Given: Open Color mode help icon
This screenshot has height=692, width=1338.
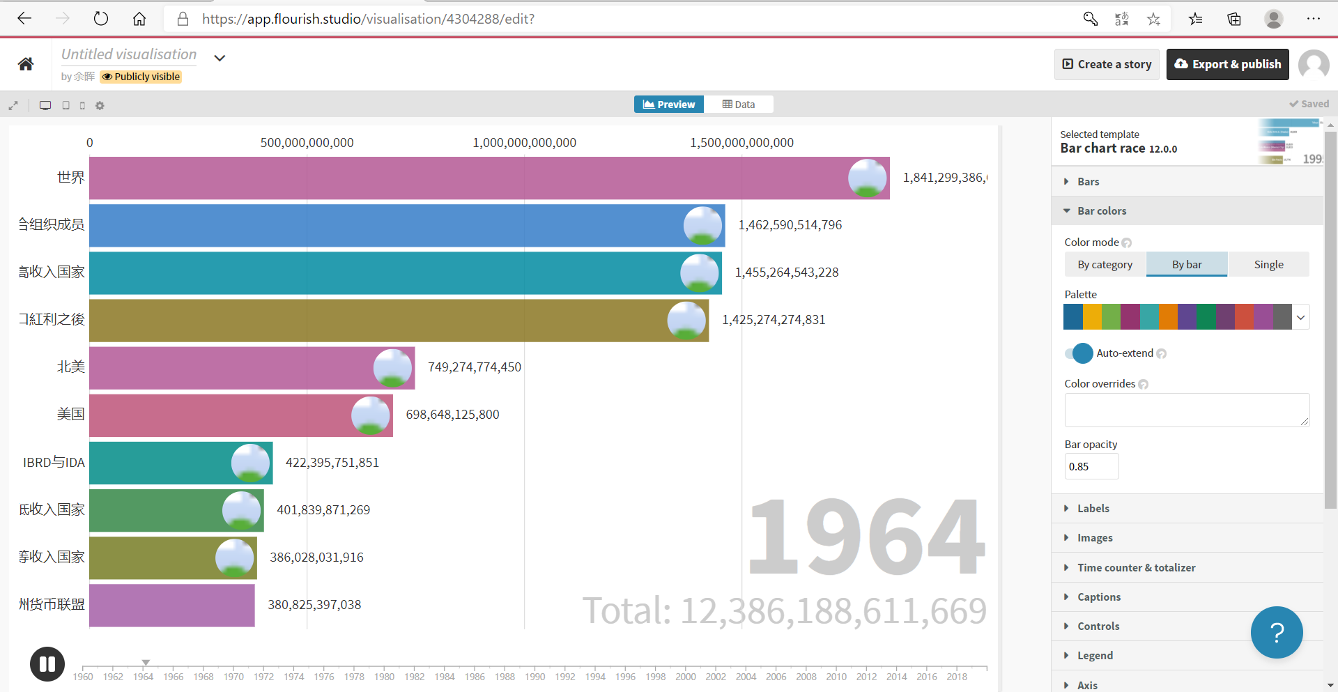Looking at the screenshot, I should coord(1127,243).
